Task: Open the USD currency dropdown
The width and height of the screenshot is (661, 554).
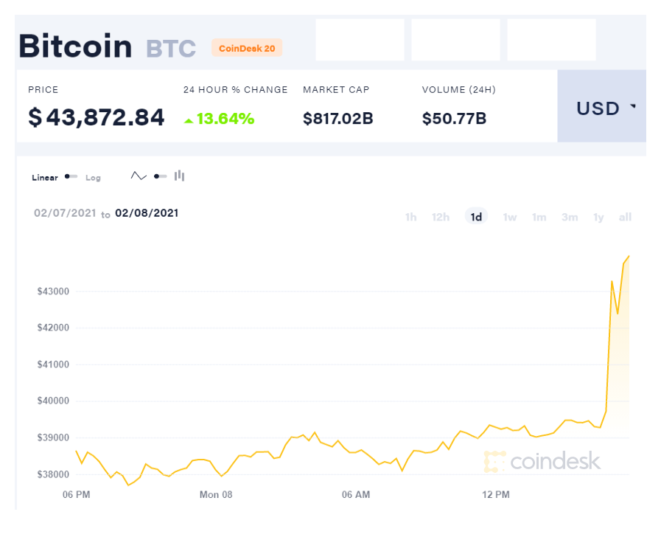Action: click(601, 108)
